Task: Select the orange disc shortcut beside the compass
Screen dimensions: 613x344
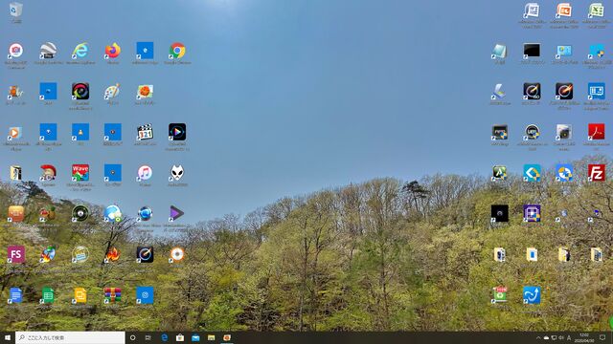Action: click(x=177, y=254)
